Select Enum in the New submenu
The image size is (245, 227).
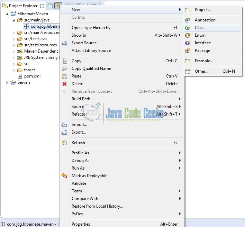click(x=212, y=35)
